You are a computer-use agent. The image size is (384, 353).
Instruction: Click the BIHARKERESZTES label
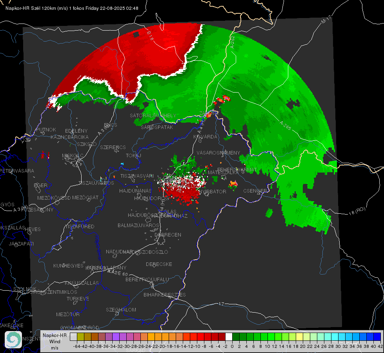(x=165, y=295)
